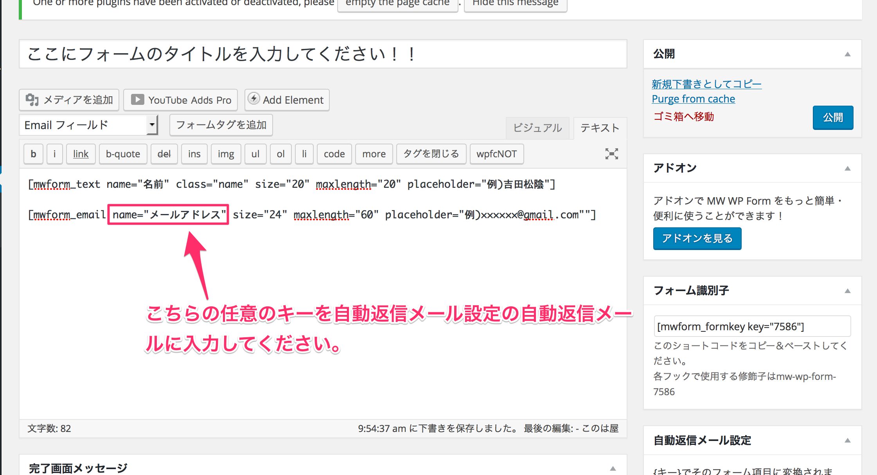Apply italic with the i toolbar icon
Image resolution: width=877 pixels, height=475 pixels.
click(54, 154)
